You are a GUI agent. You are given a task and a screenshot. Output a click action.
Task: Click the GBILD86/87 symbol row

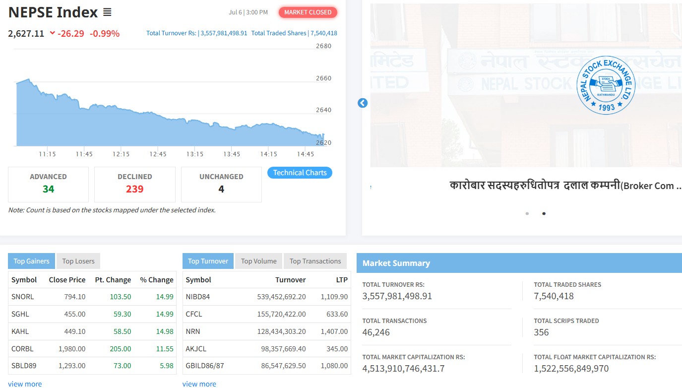click(267, 366)
